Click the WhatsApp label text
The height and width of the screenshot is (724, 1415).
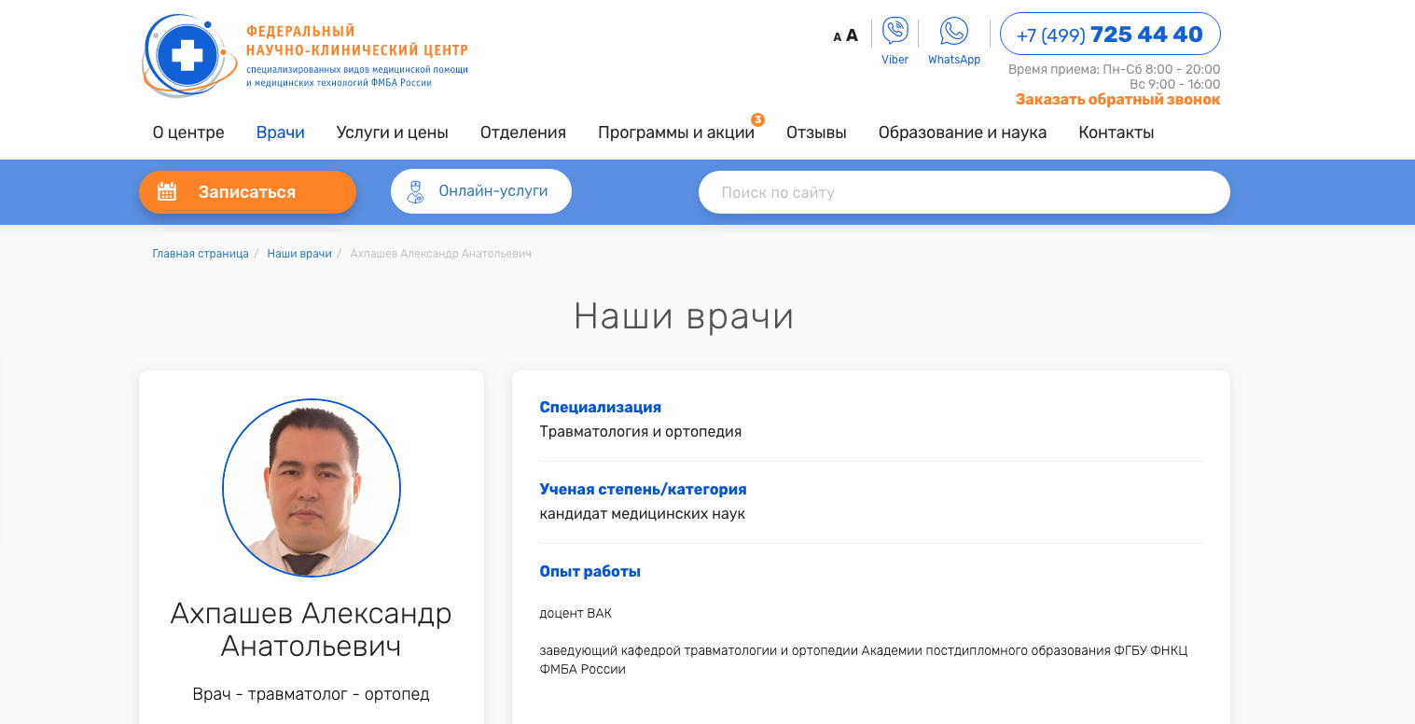point(954,60)
